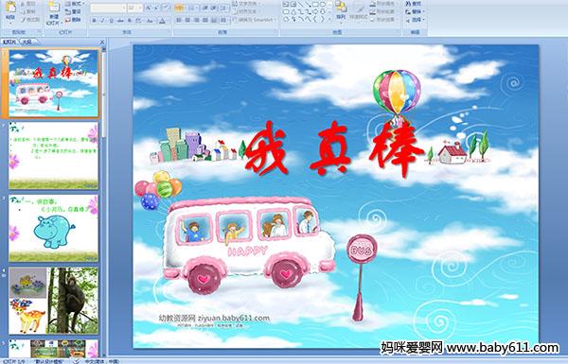Viewport: 568px width, 364px height.
Task: Select the blue hippo slide thumbnail
Action: click(54, 228)
